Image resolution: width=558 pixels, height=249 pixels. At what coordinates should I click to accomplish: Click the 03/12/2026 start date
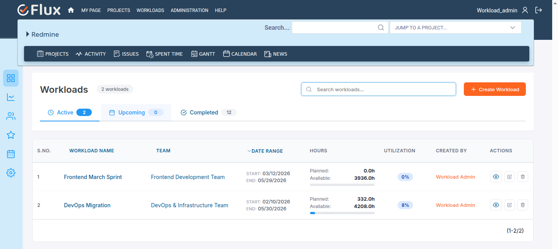[276, 173]
